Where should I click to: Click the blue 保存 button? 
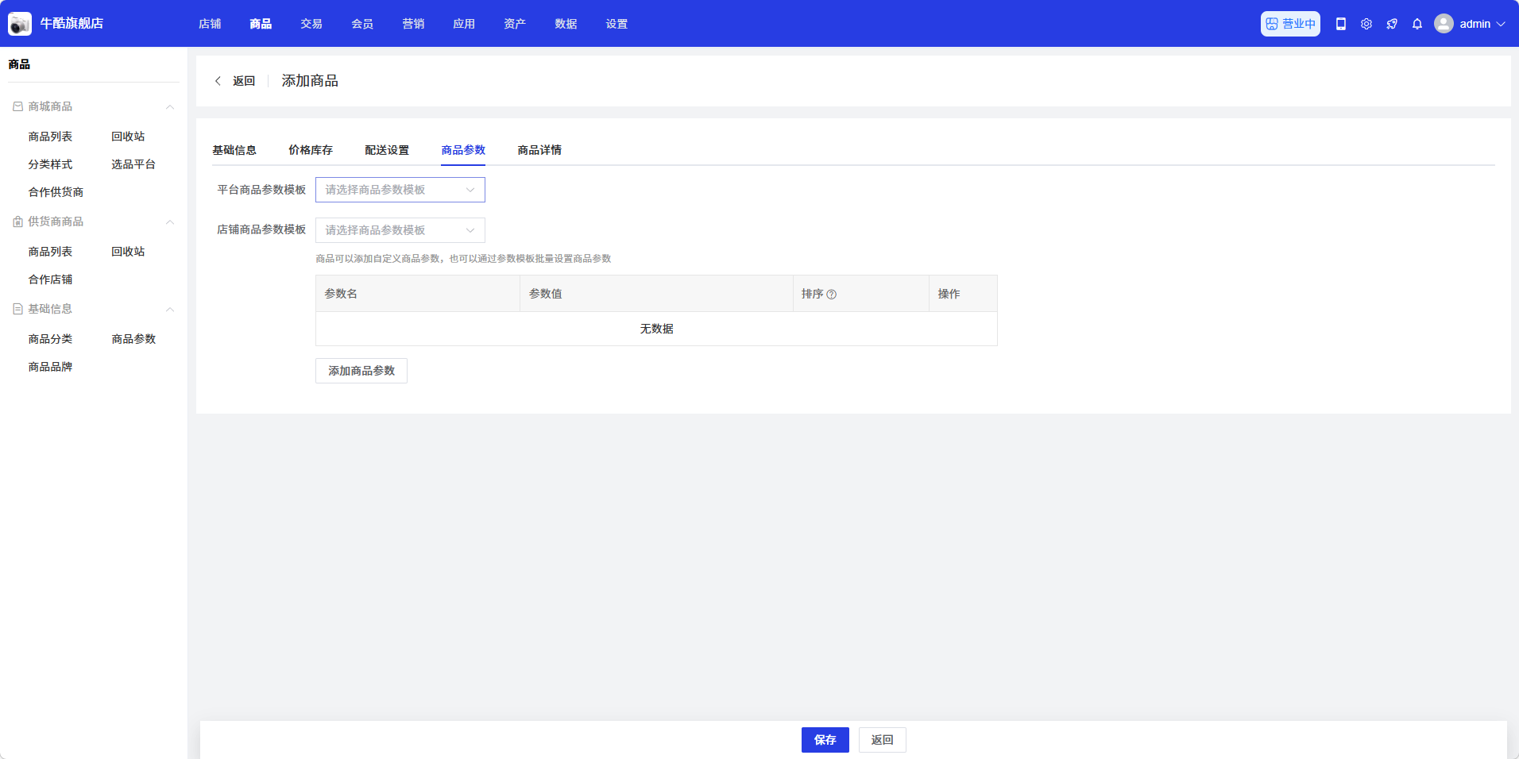(x=825, y=740)
